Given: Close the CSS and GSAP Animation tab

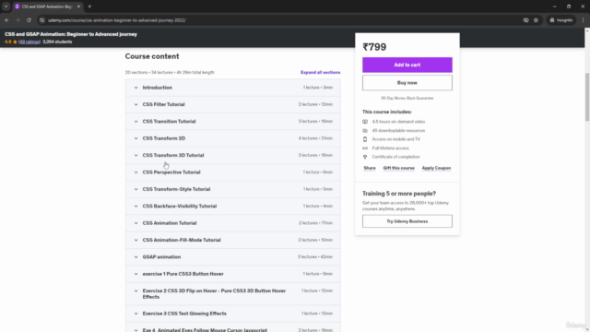Looking at the screenshot, I should (78, 6).
